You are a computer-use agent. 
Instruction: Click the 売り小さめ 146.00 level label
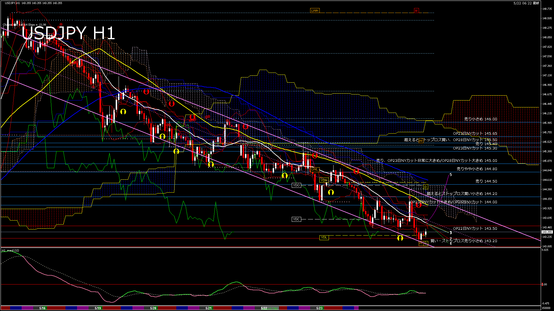480,119
